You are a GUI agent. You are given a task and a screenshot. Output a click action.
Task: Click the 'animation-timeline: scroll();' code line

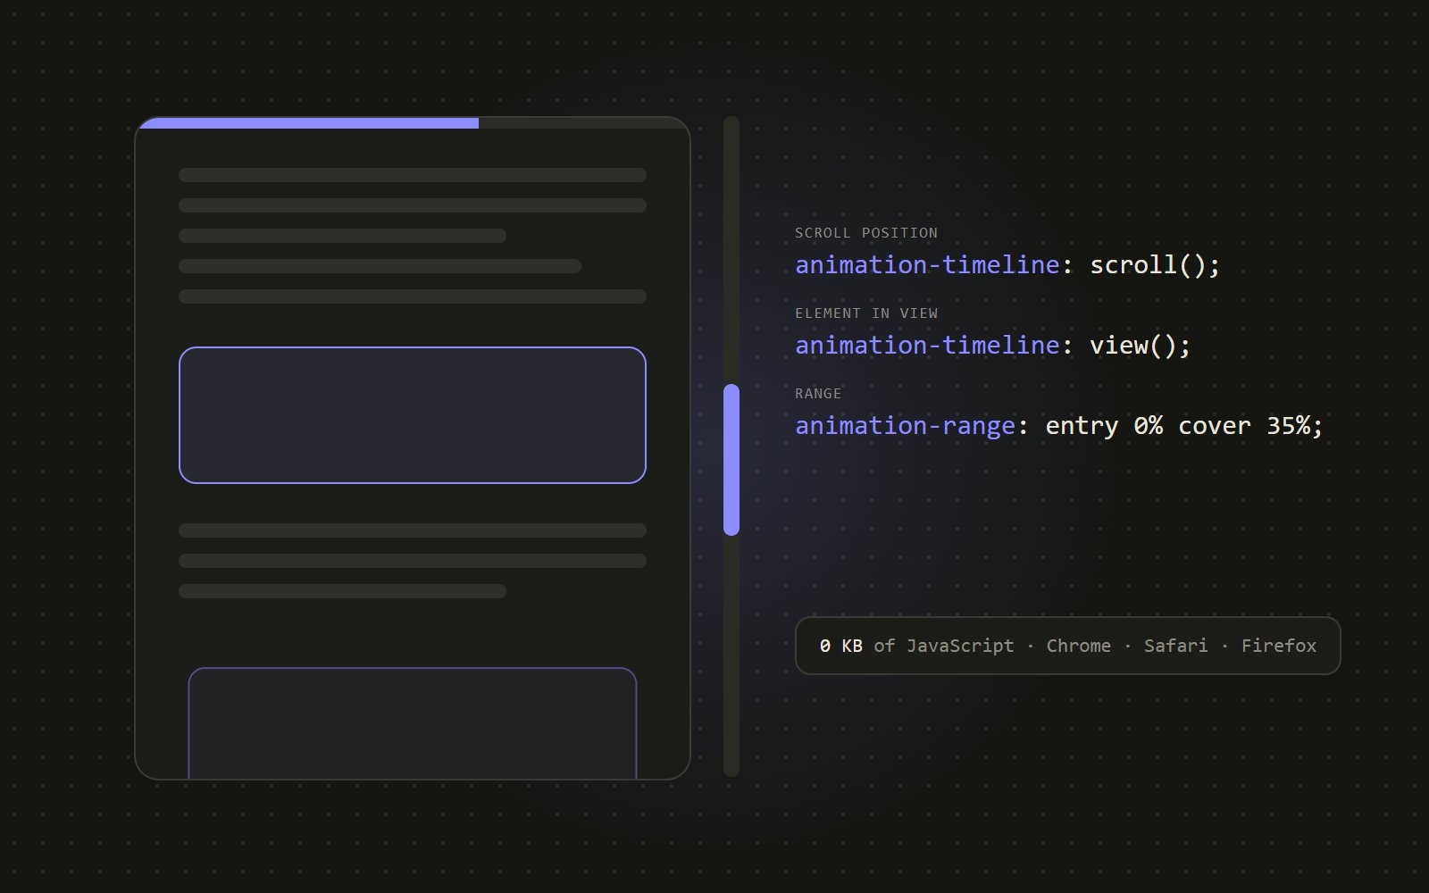tap(1007, 265)
